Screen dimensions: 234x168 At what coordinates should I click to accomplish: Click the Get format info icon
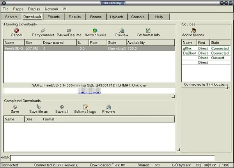[x=148, y=30]
